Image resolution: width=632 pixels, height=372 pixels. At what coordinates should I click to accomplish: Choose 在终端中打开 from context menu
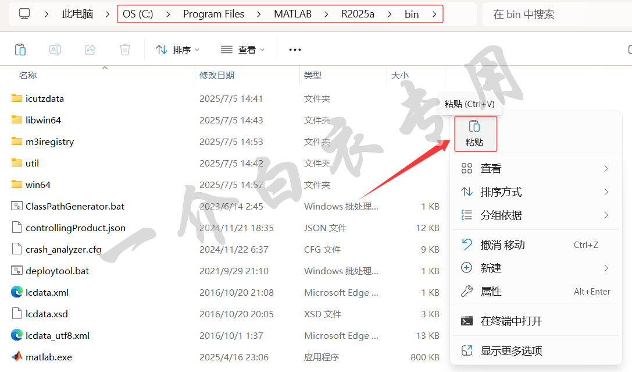[535, 321]
